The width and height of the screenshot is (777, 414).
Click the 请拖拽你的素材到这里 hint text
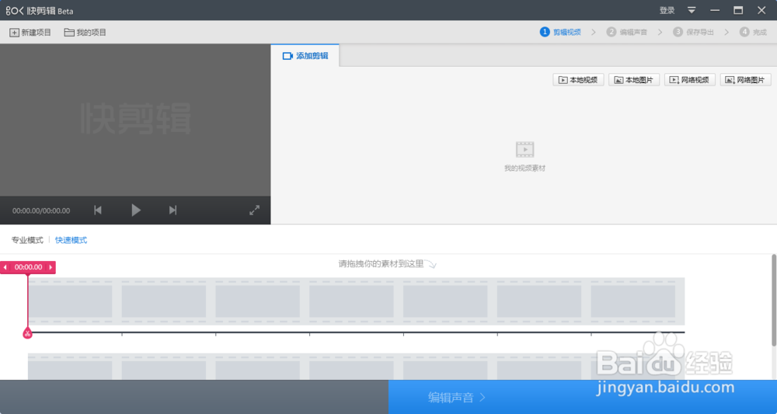pyautogui.click(x=381, y=264)
